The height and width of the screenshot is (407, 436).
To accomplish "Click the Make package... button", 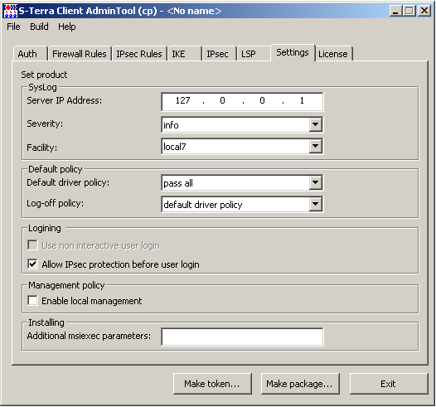I will [300, 384].
